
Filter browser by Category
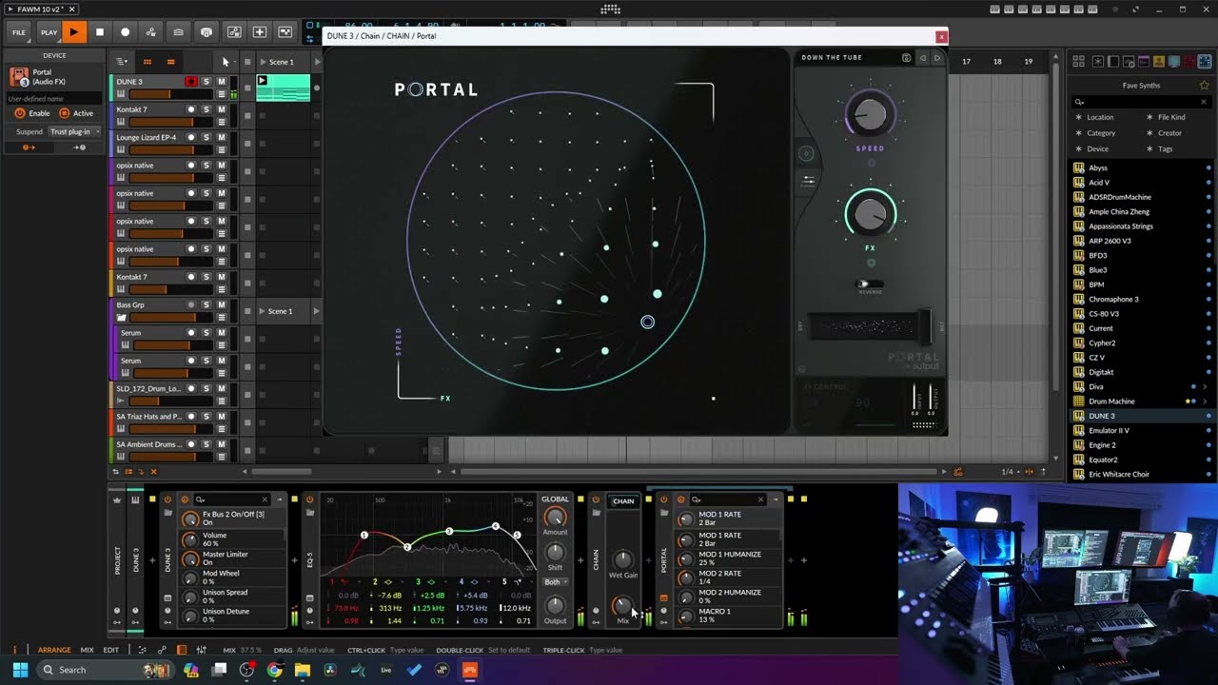1101,133
